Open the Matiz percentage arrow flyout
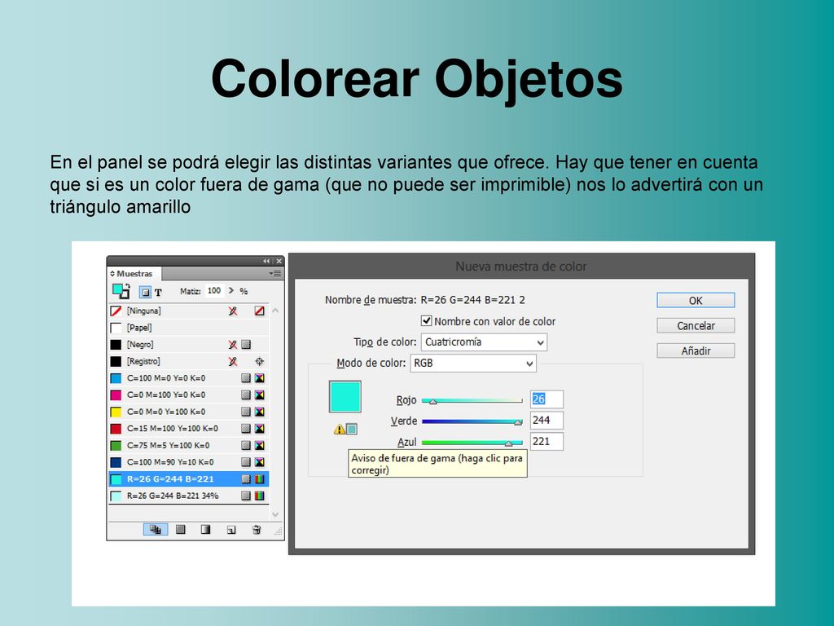Image resolution: width=834 pixels, height=626 pixels. (230, 291)
